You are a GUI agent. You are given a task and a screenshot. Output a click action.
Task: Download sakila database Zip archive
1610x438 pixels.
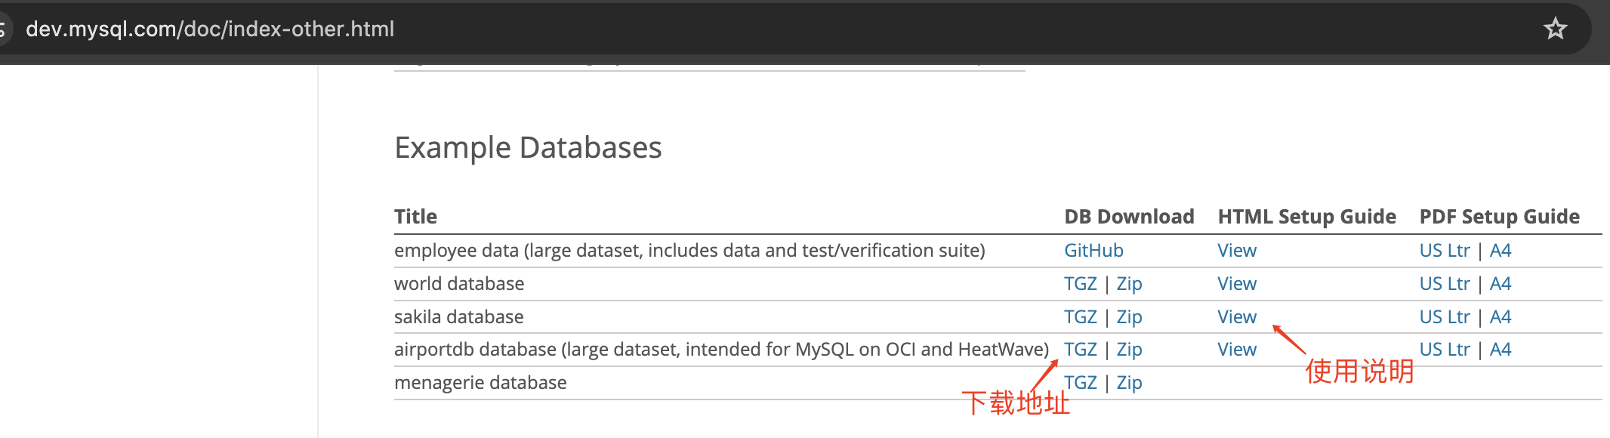click(x=1129, y=317)
